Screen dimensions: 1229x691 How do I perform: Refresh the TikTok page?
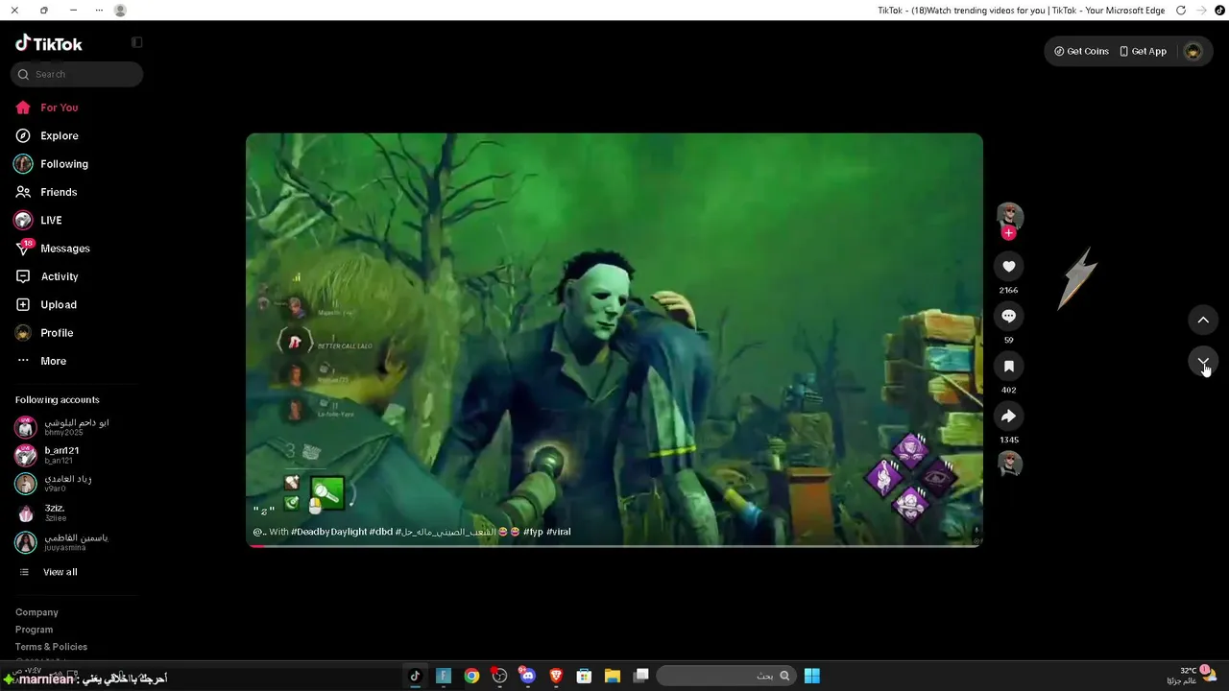click(1180, 11)
